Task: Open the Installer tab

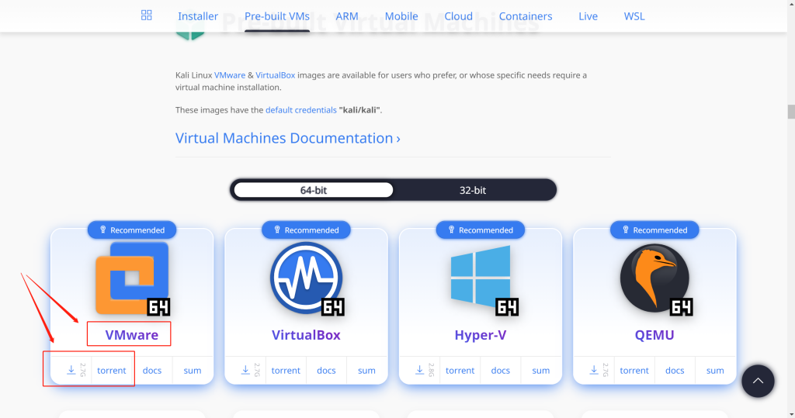Action: (x=198, y=16)
